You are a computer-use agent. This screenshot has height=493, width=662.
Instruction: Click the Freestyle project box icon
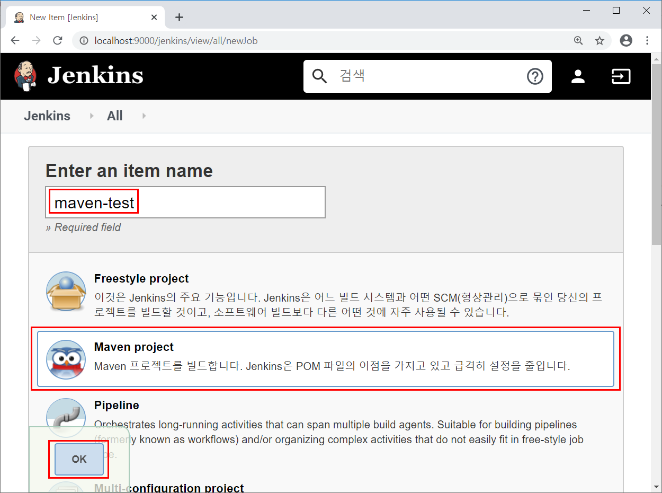click(x=66, y=291)
